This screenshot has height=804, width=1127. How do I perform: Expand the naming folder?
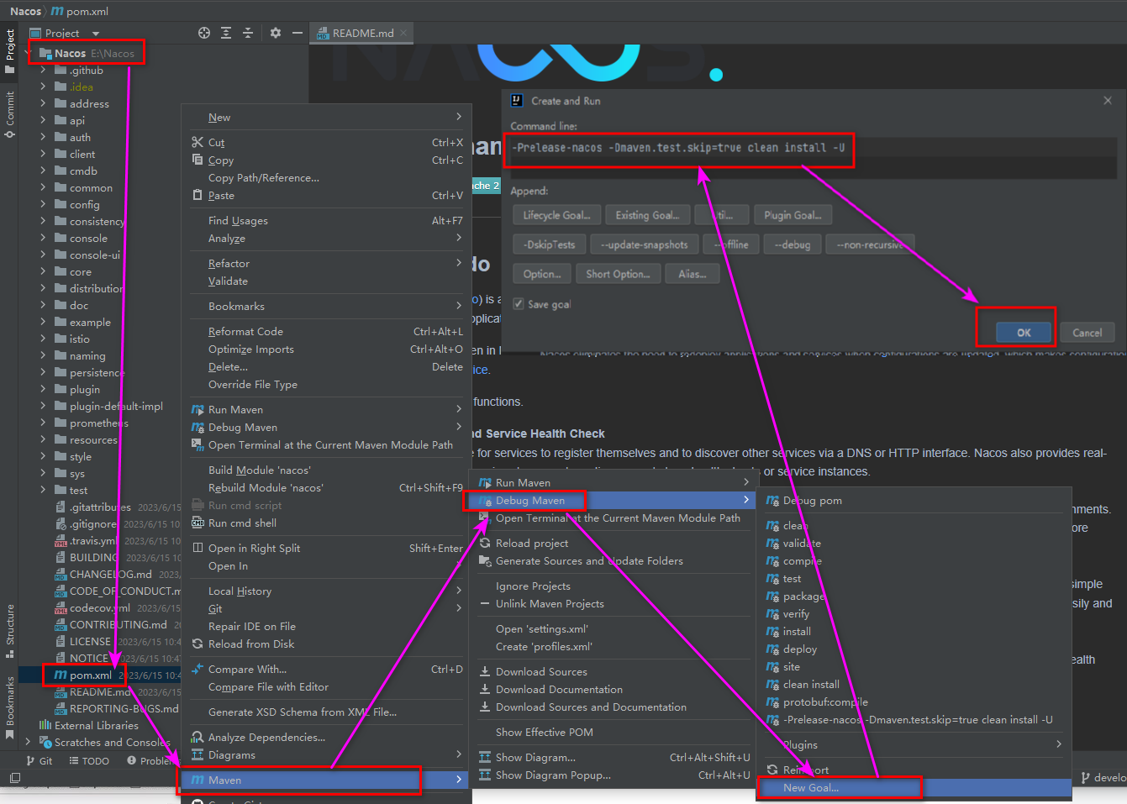coord(43,356)
